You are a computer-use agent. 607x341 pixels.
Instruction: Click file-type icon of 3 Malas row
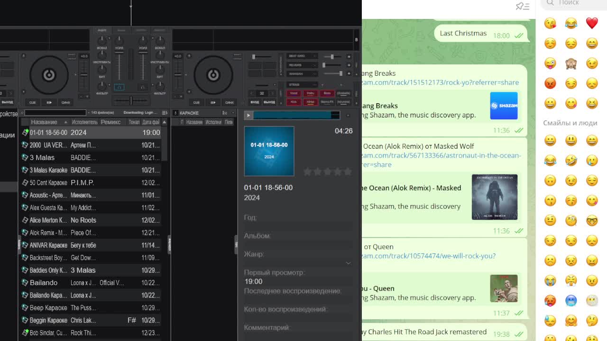[25, 157]
